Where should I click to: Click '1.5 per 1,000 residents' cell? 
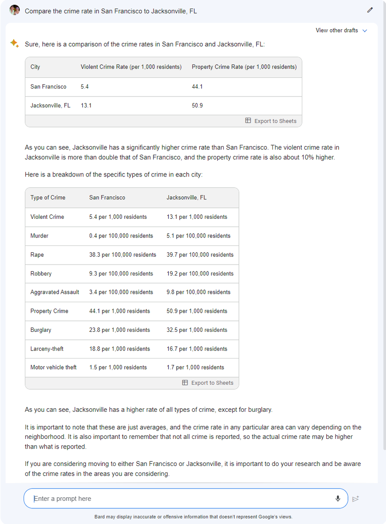point(118,368)
